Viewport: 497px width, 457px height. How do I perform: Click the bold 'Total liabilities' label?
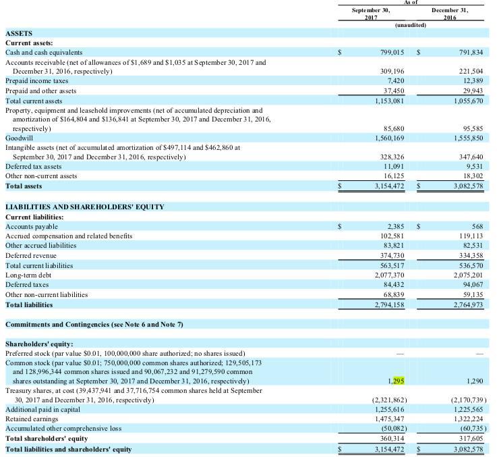[29, 304]
